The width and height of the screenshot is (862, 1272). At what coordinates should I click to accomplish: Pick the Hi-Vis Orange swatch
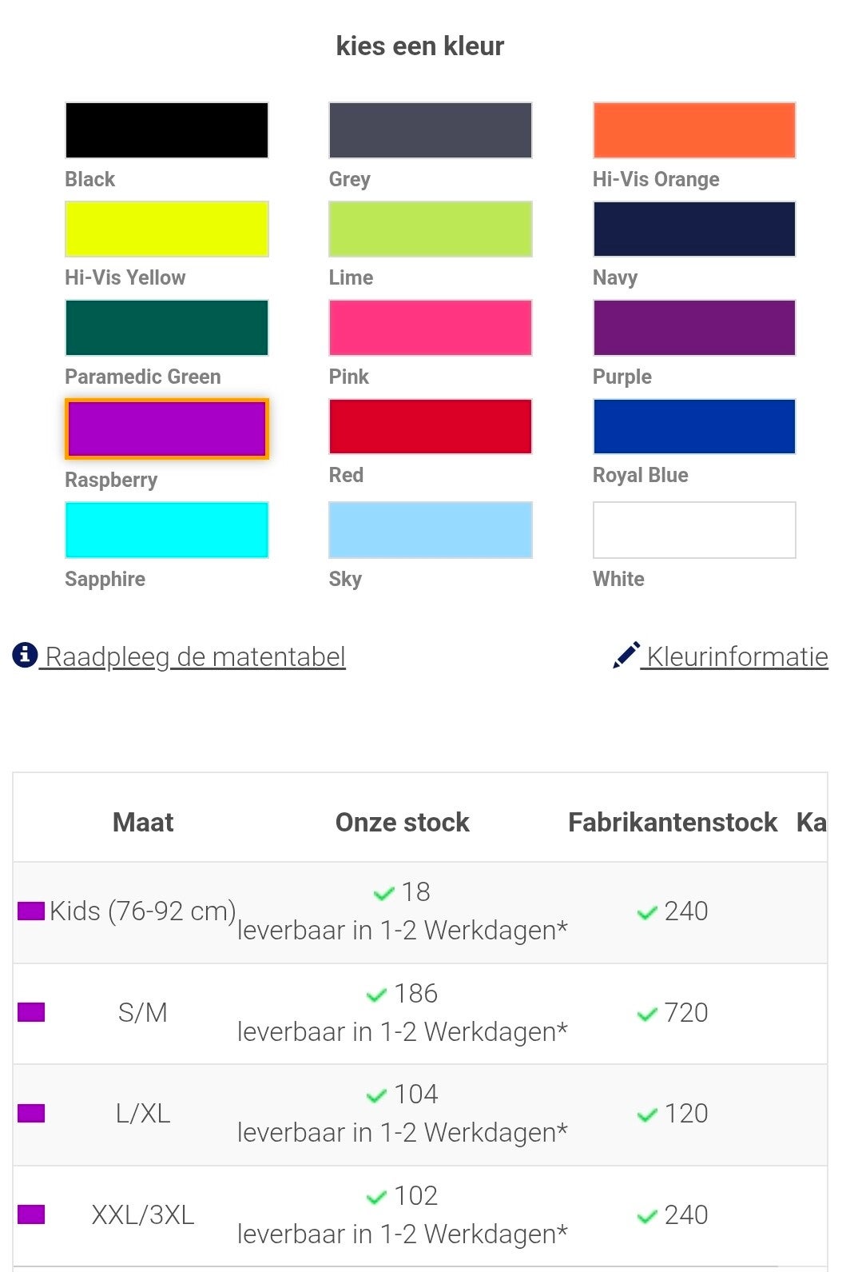(693, 130)
